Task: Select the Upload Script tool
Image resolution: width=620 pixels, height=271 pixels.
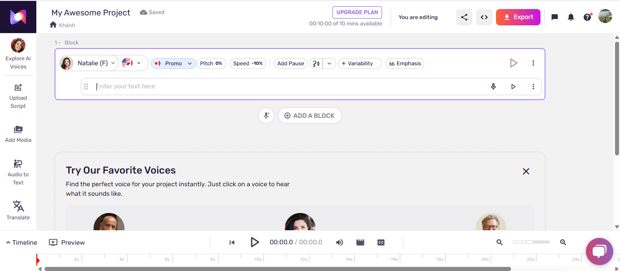Action: coord(18,96)
